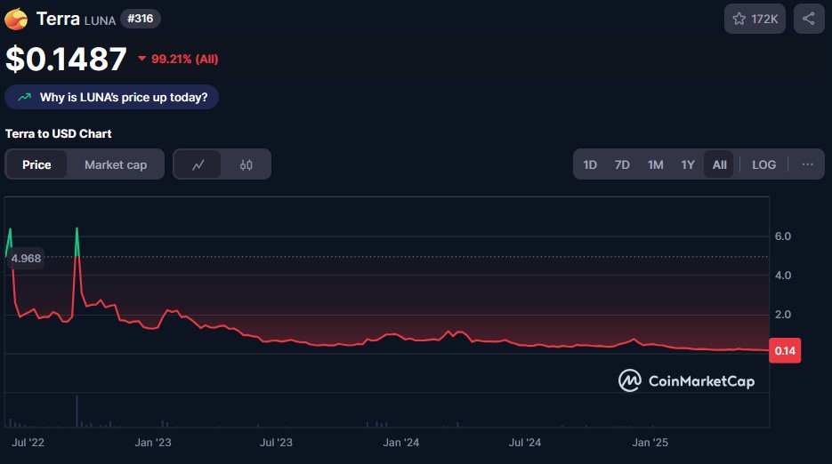The width and height of the screenshot is (832, 464).
Task: Set chart range to 1D
Action: coord(590,164)
